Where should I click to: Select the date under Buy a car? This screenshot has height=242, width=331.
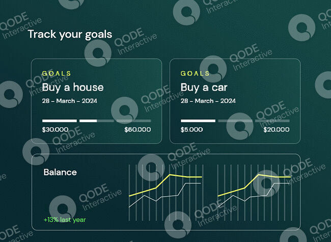pyautogui.click(x=208, y=101)
